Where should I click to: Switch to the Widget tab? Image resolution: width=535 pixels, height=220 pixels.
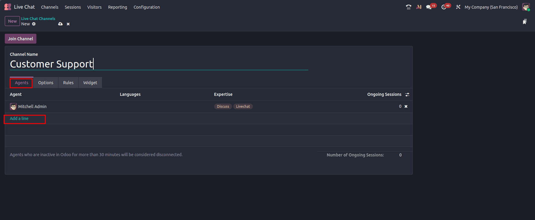tap(90, 83)
